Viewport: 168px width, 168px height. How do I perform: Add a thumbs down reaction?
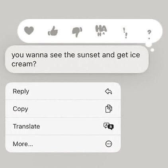(x=77, y=32)
